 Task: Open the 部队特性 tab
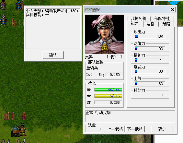pyautogui.click(x=162, y=18)
